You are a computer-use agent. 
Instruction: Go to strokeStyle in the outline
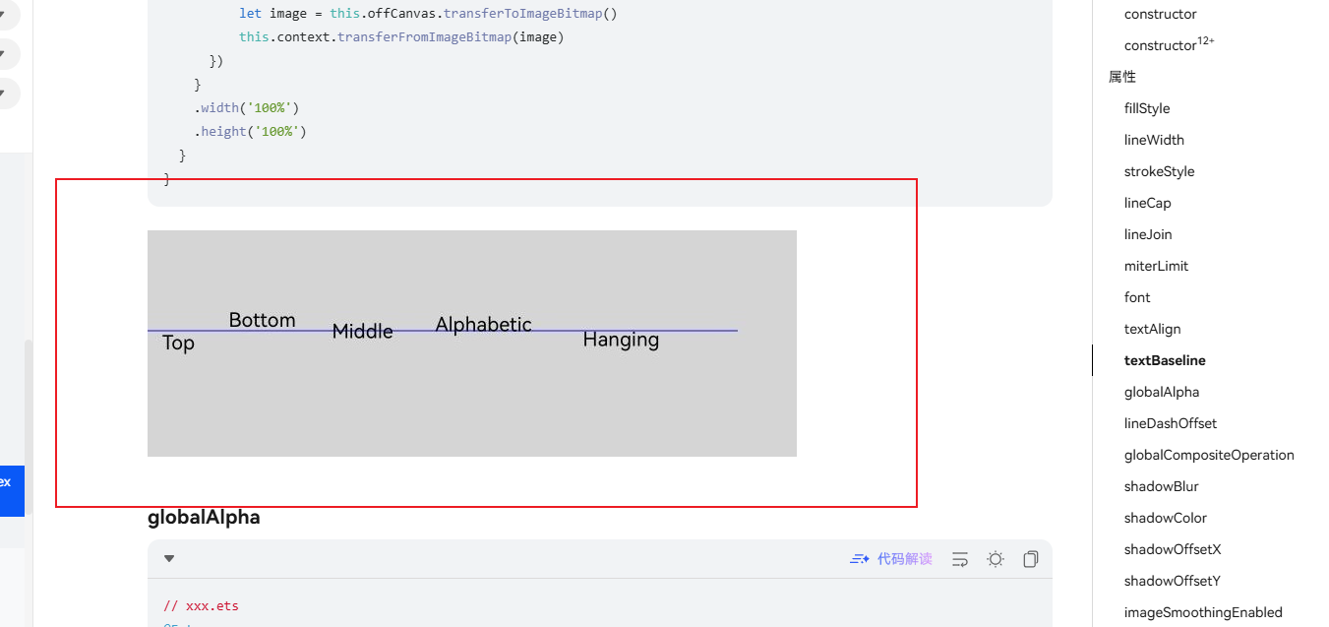point(1159,171)
